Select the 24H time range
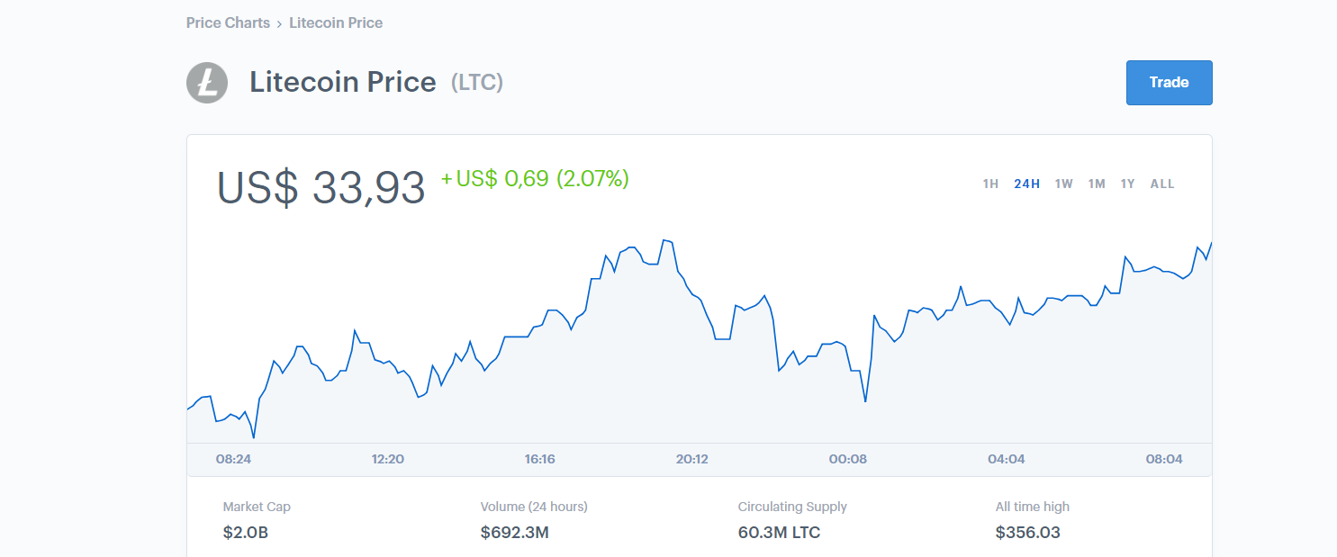The width and height of the screenshot is (1337, 557). click(x=1026, y=184)
